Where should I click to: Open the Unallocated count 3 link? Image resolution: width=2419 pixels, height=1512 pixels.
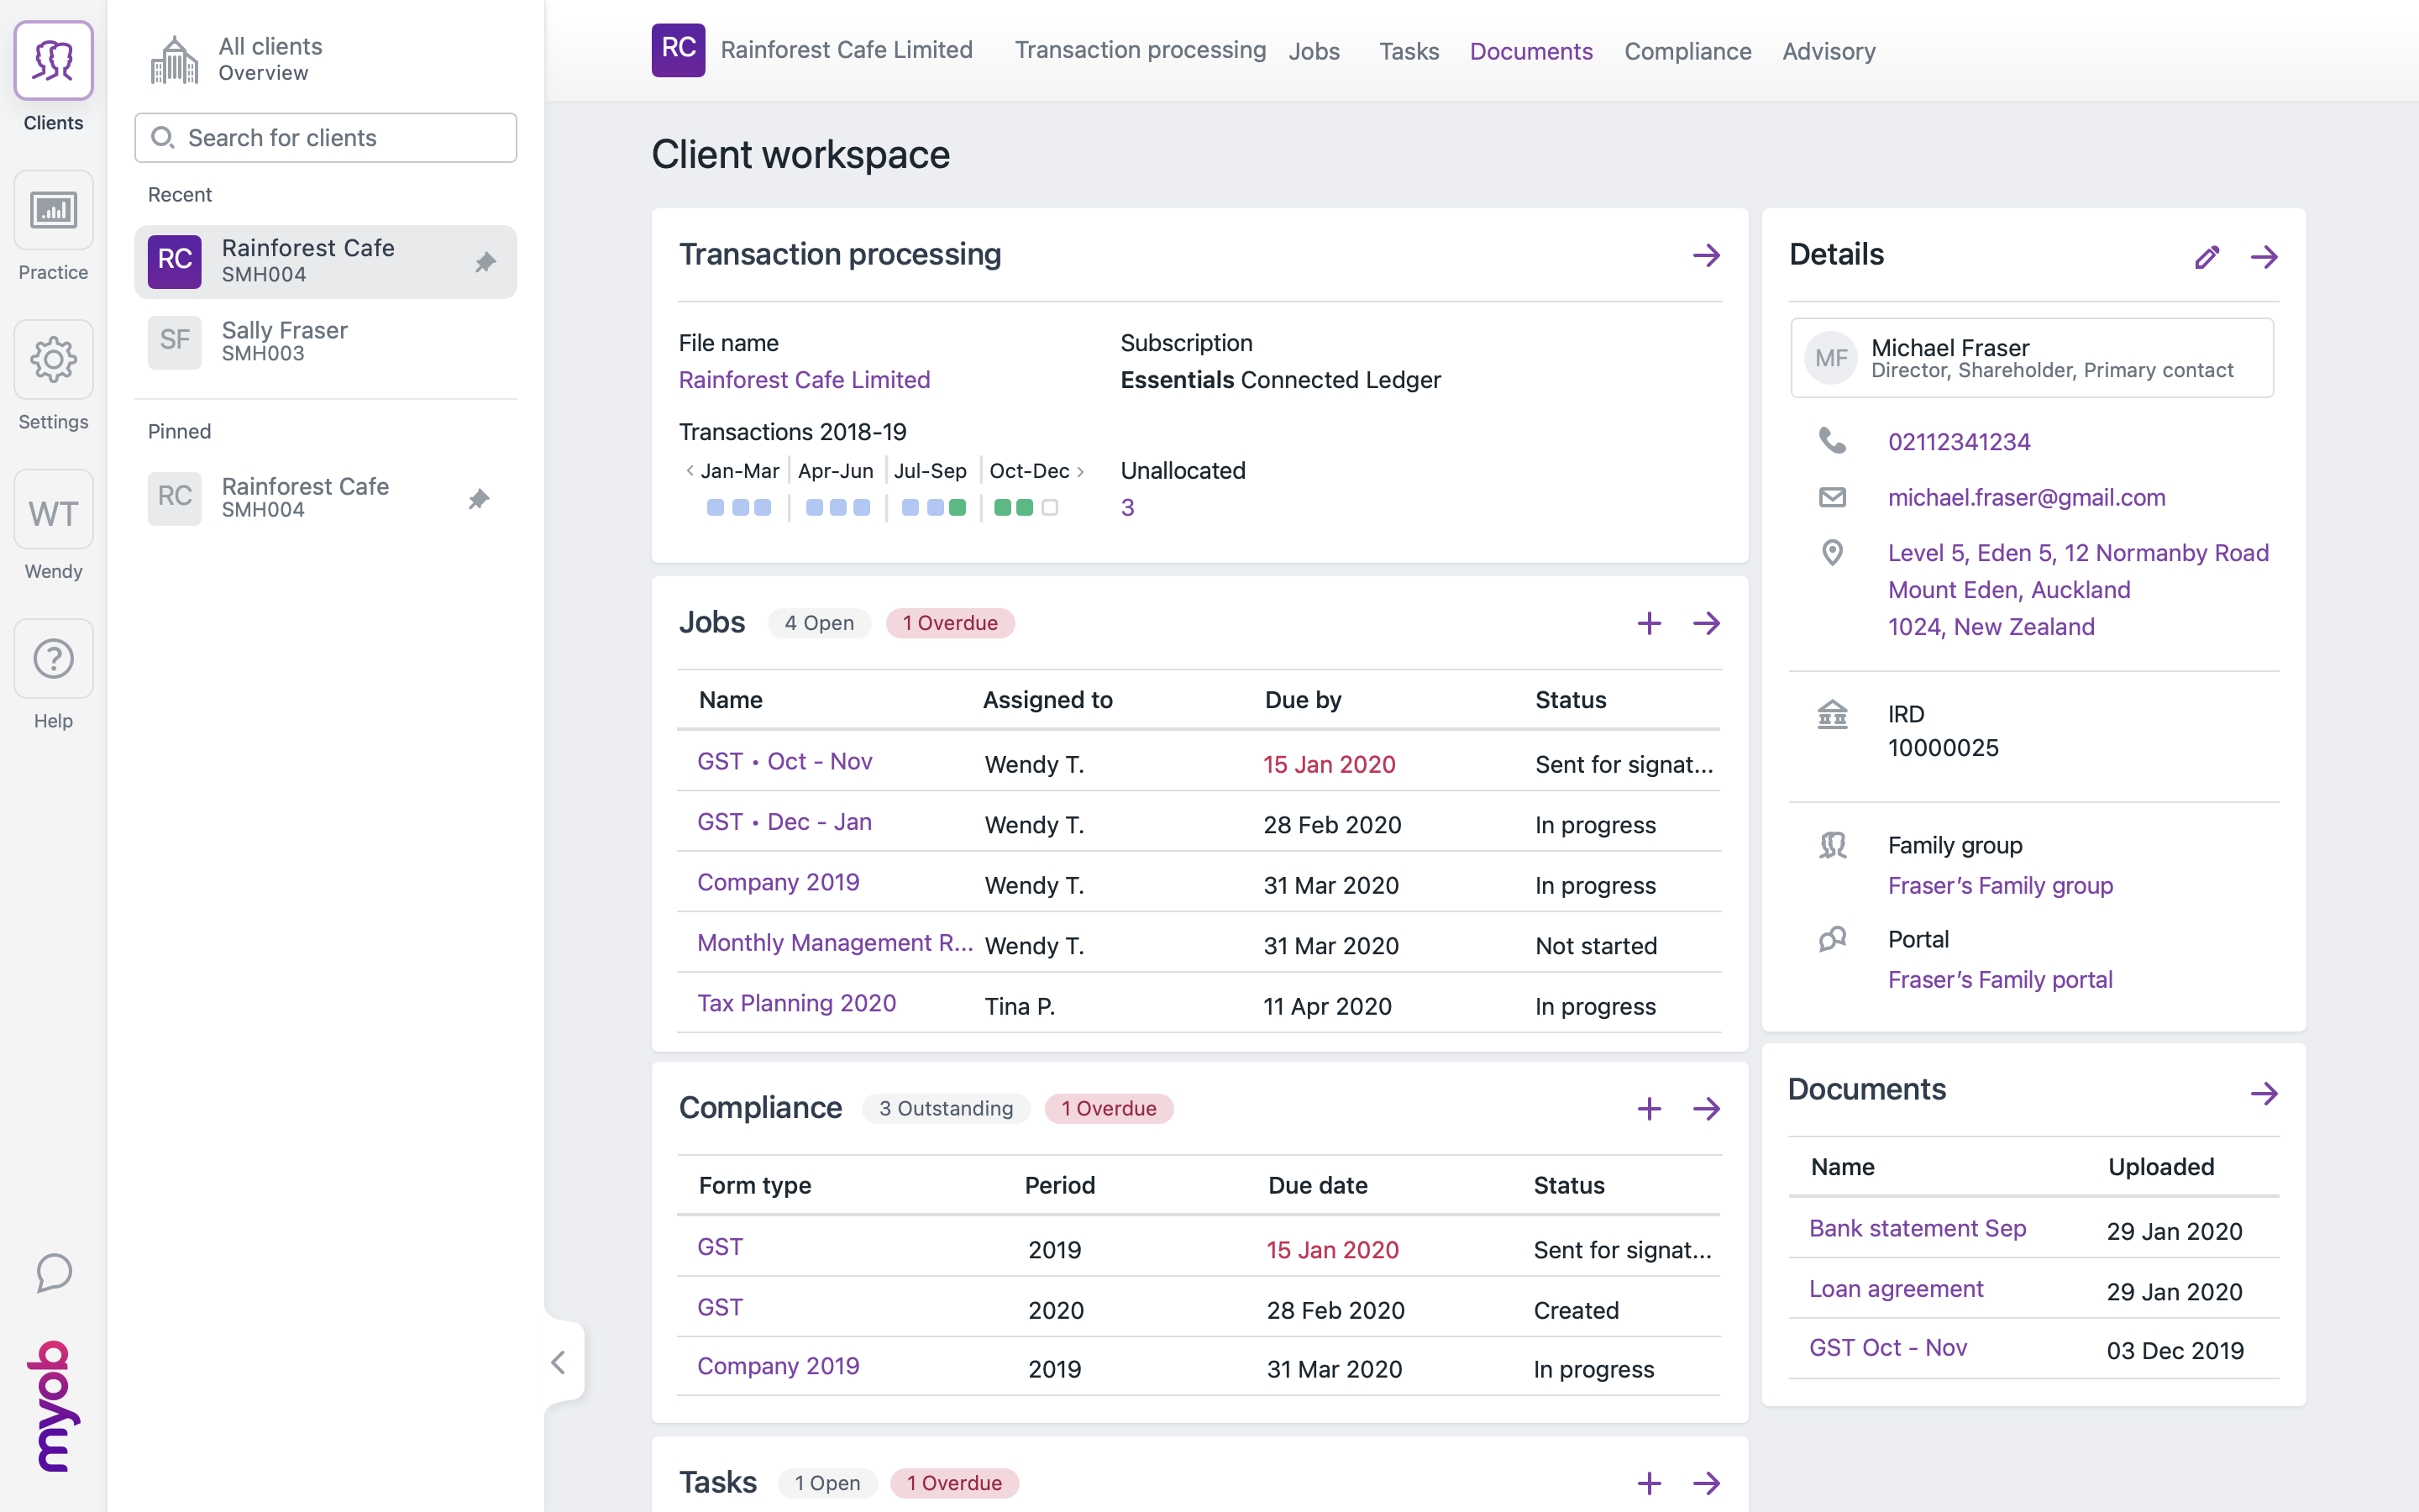pos(1127,508)
